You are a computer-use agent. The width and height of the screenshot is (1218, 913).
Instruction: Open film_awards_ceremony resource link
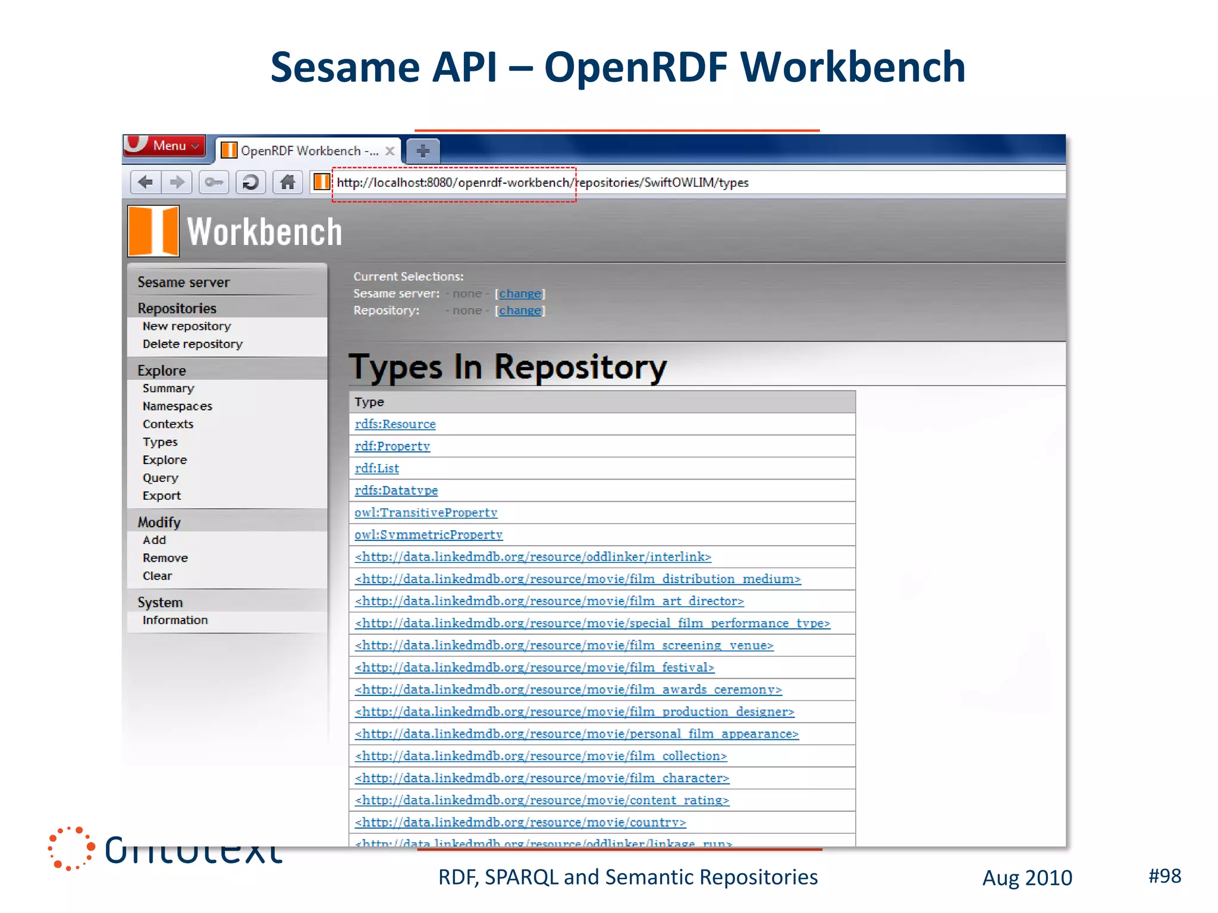tap(568, 690)
